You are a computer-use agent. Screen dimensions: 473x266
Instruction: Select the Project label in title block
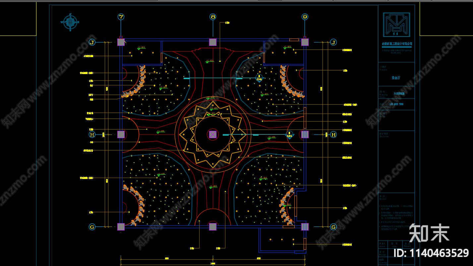384,69
